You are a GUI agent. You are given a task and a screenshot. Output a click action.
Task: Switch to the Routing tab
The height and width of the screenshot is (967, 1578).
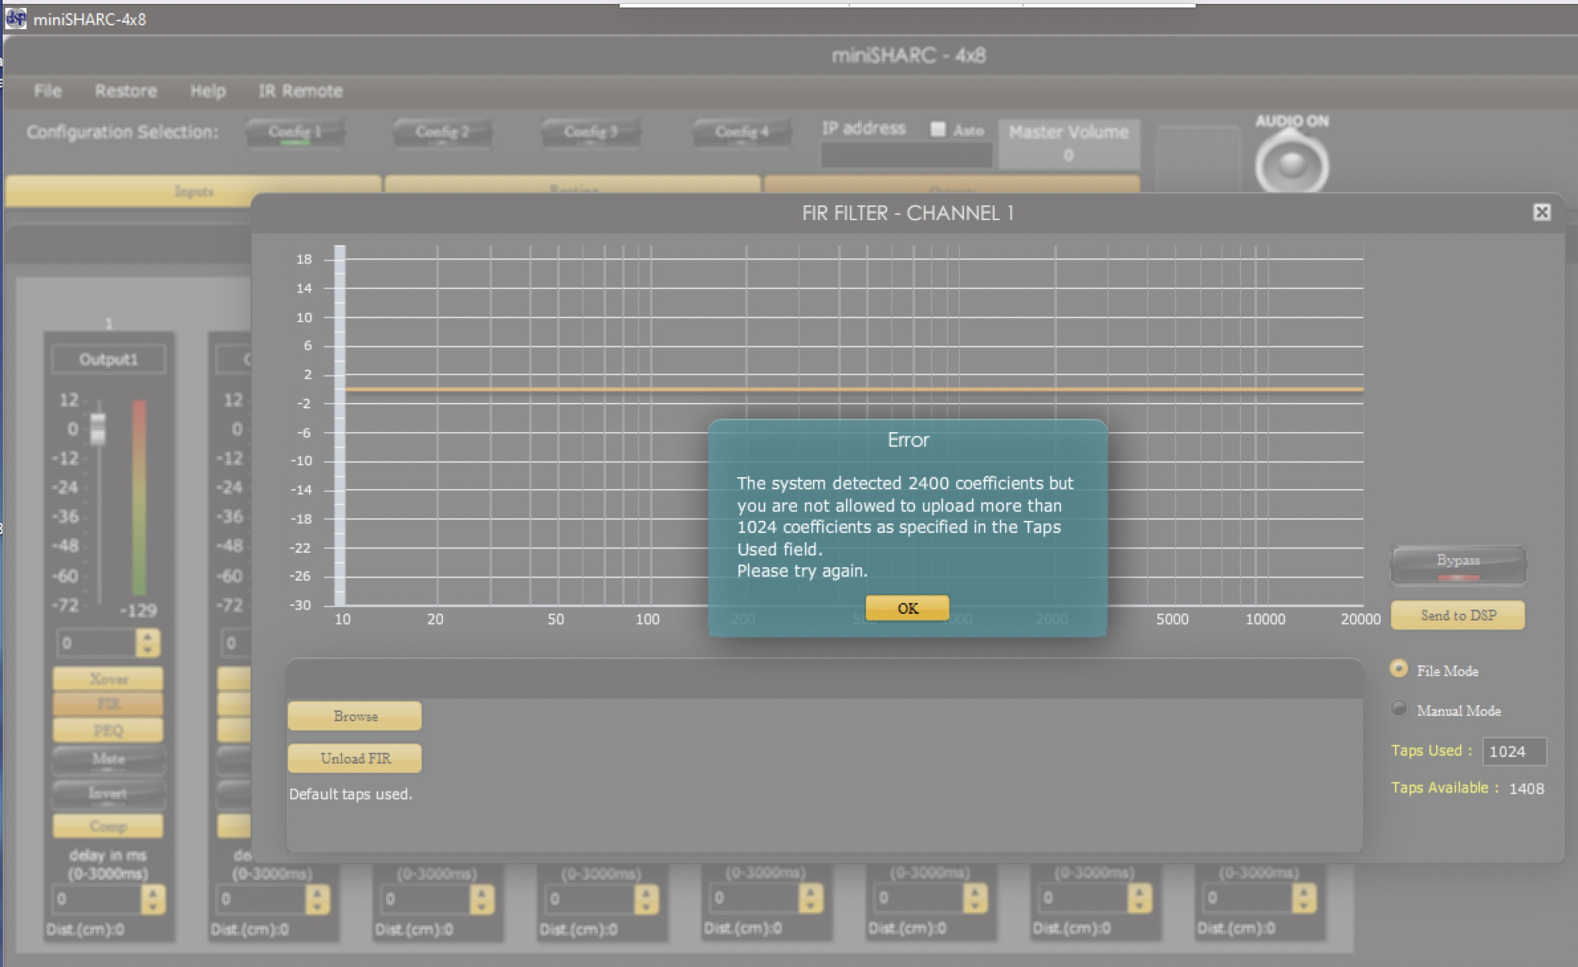572,185
